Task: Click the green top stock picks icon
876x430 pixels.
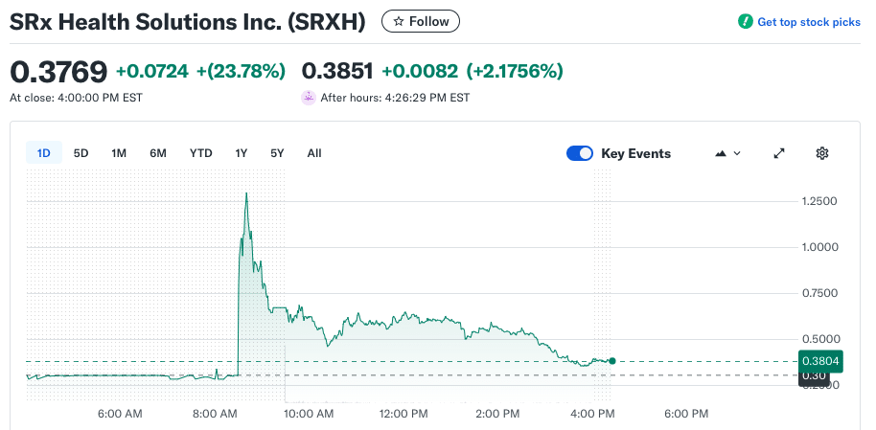Action: [x=745, y=22]
